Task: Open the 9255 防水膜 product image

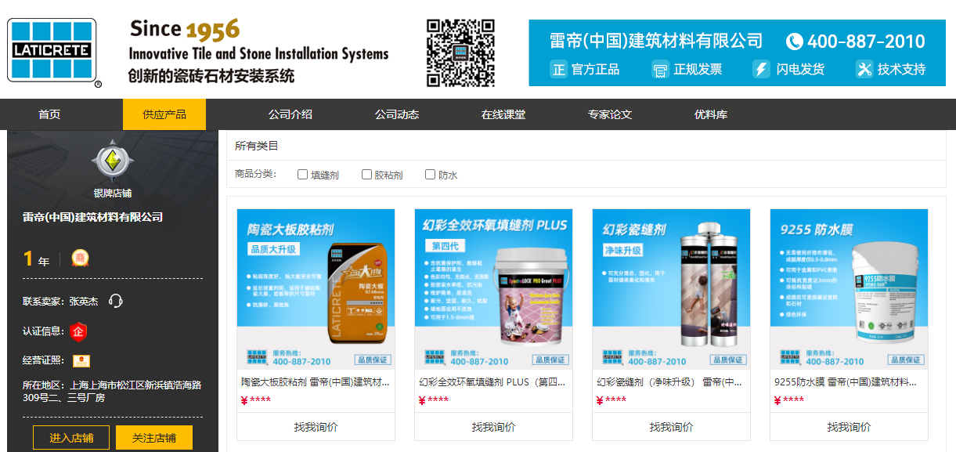Action: pos(849,289)
